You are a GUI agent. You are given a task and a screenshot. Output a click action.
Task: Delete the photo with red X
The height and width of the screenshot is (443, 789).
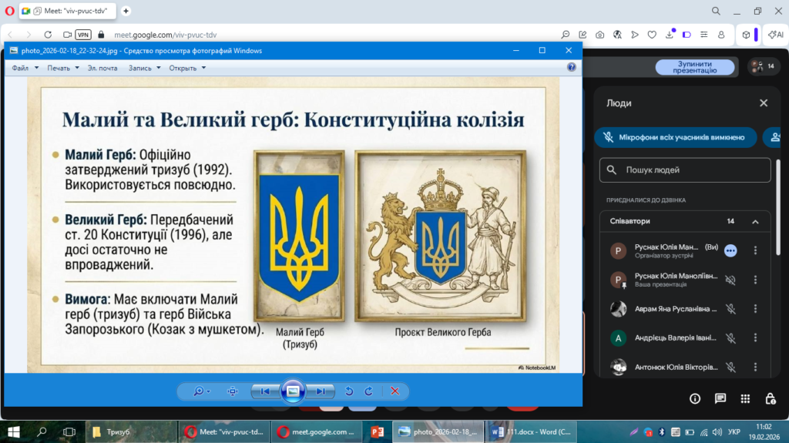[x=394, y=391]
